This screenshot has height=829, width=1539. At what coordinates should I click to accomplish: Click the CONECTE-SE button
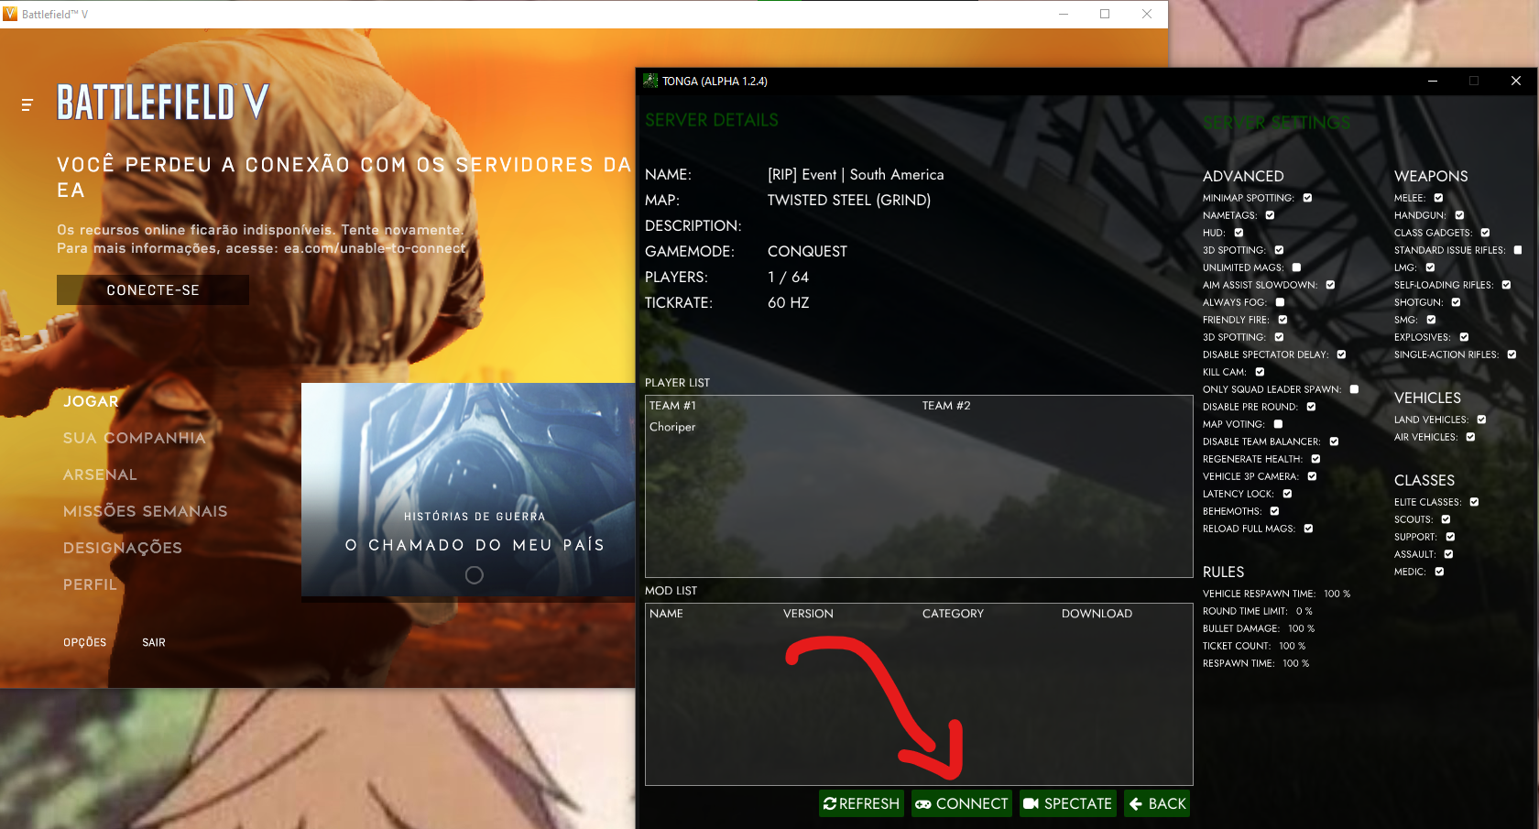[153, 290]
